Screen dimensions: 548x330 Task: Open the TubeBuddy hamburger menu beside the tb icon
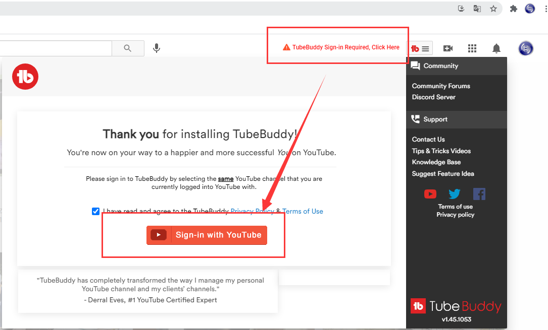point(425,48)
